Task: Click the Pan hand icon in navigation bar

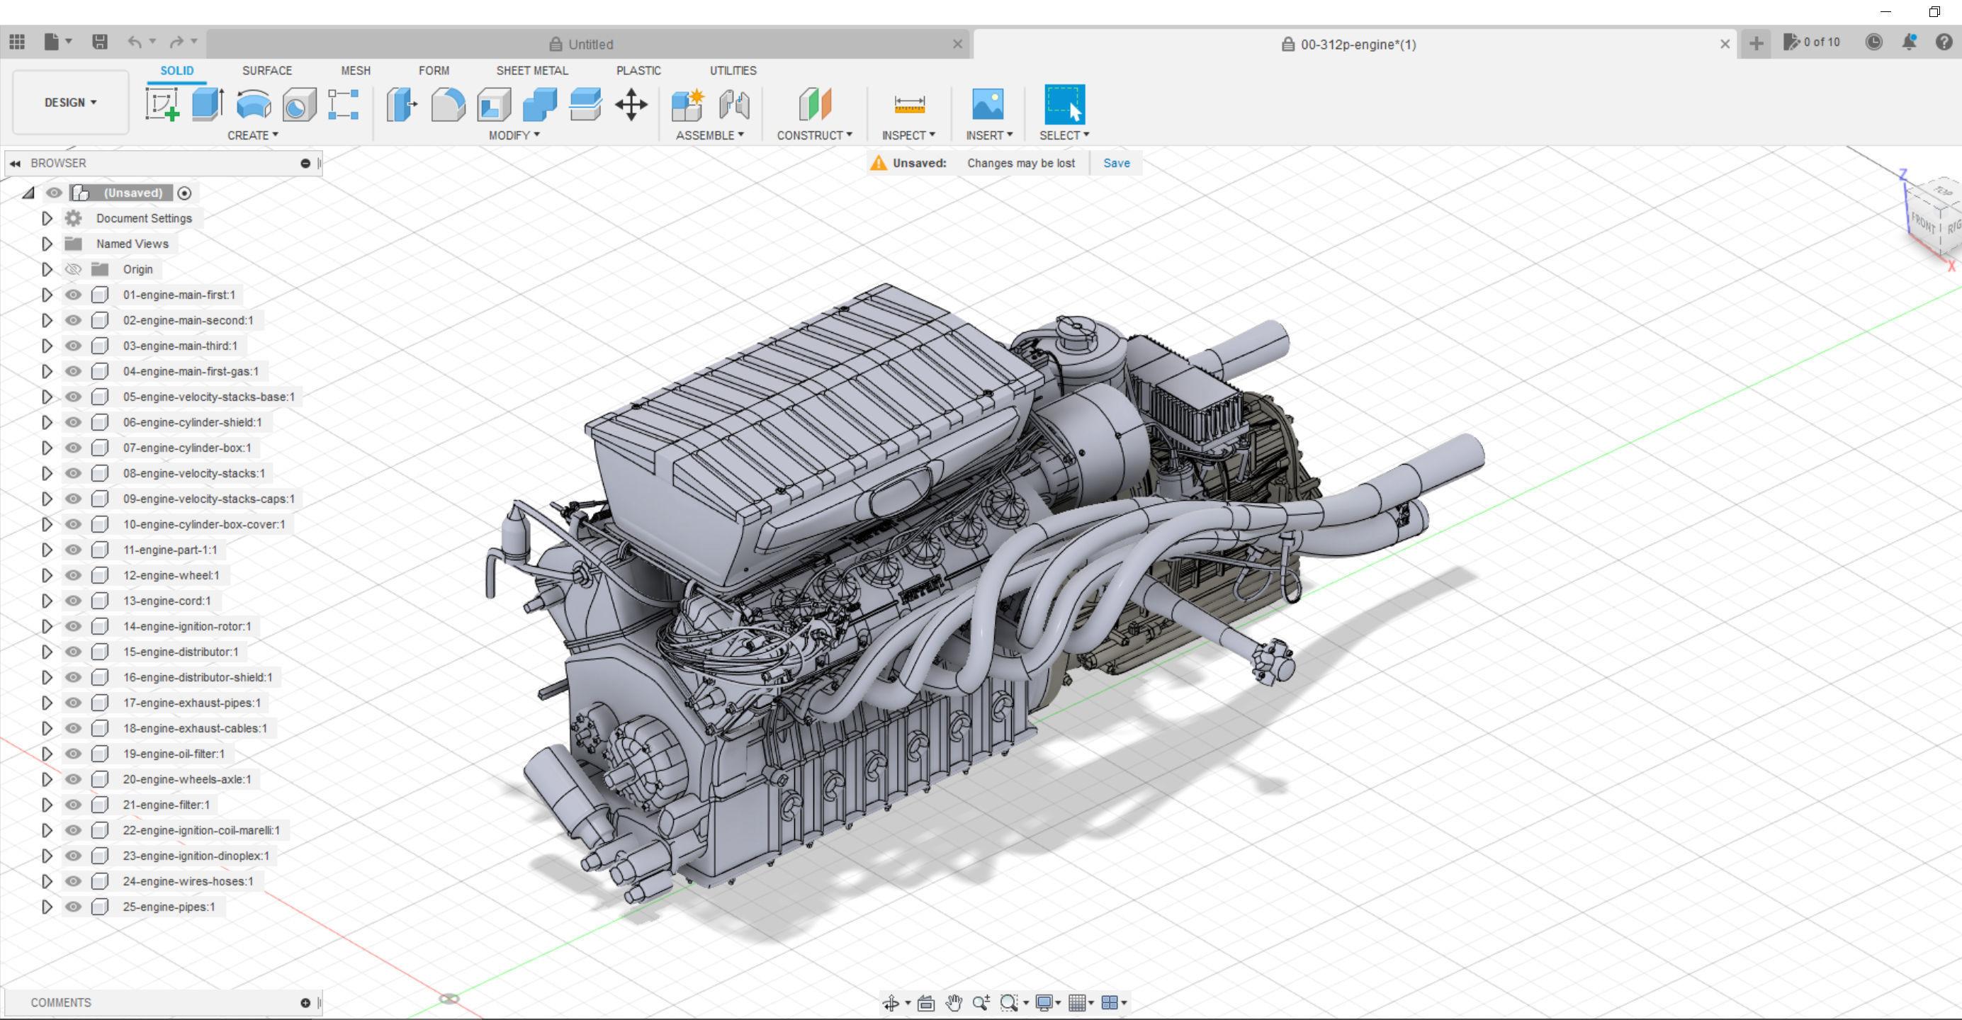Action: [954, 1002]
